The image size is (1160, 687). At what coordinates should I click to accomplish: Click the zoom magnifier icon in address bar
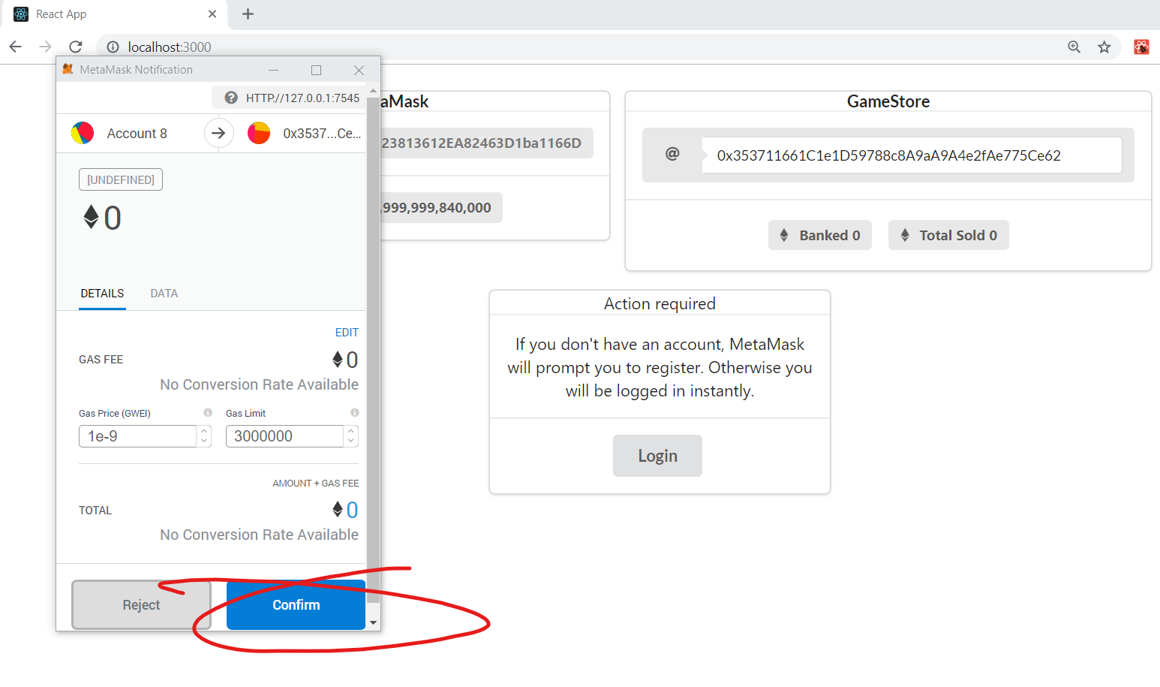[x=1074, y=47]
